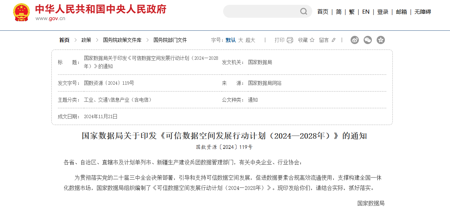The height and width of the screenshot is (209, 450).
Task: Switch to traditional Chinese 繁
Action: pos(352,12)
